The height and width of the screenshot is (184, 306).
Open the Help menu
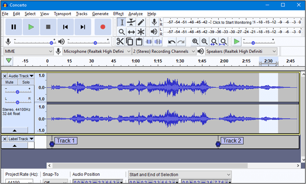[152, 14]
